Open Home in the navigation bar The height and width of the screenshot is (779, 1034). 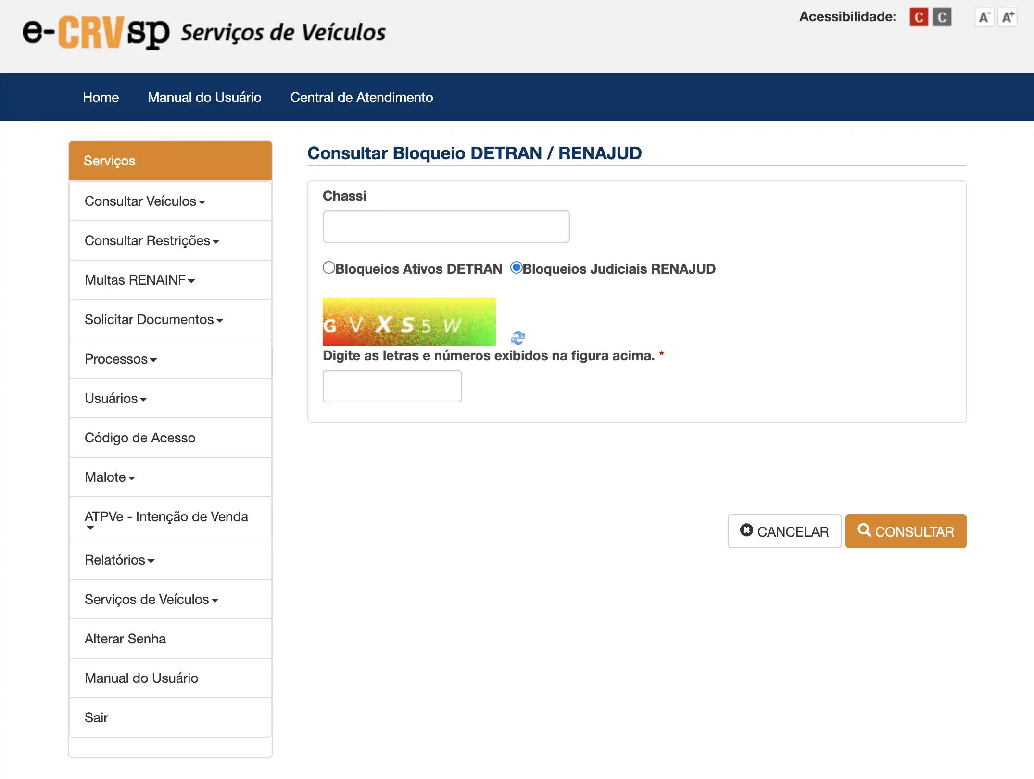click(101, 97)
